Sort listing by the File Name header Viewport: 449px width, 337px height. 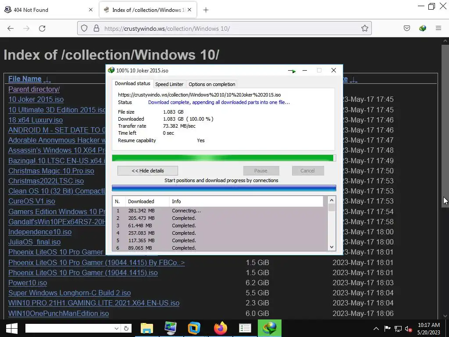(x=25, y=79)
